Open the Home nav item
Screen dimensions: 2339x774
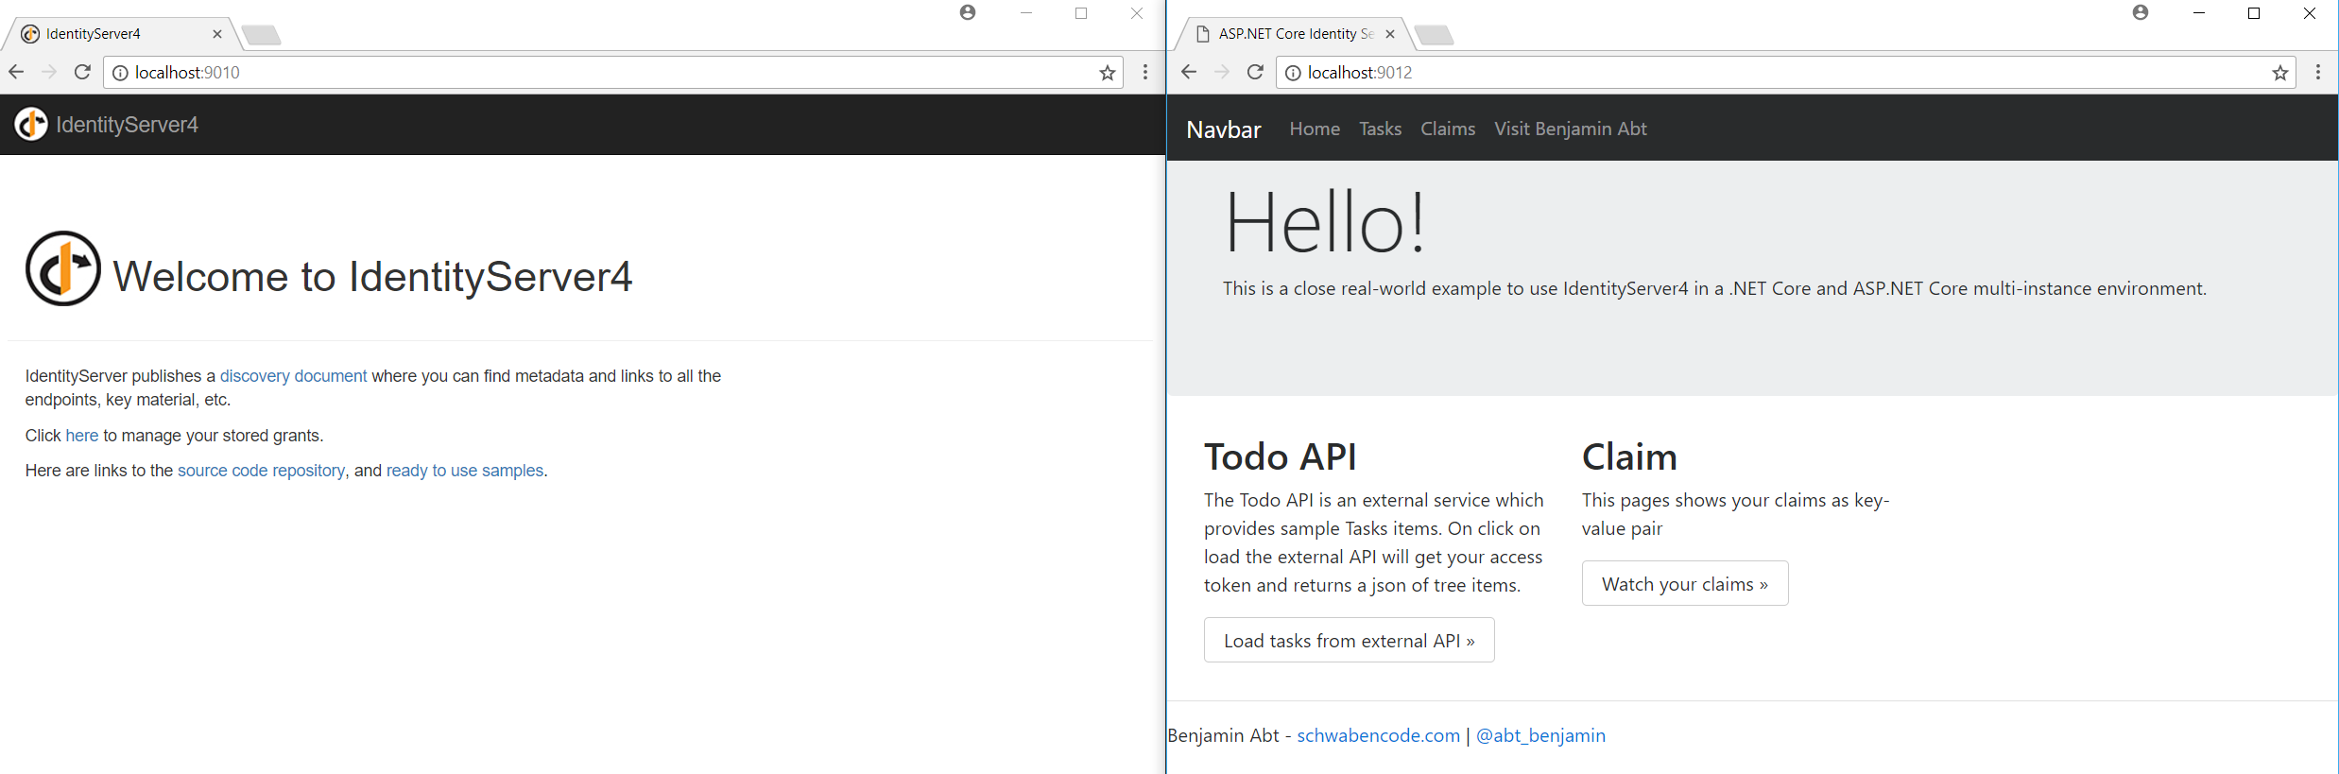[x=1315, y=129]
